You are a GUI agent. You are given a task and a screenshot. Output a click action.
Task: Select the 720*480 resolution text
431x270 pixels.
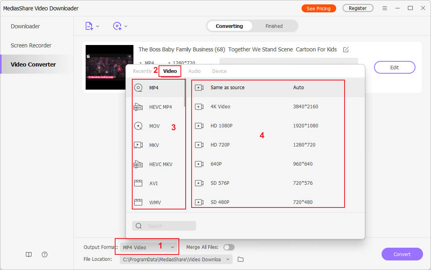(x=303, y=202)
